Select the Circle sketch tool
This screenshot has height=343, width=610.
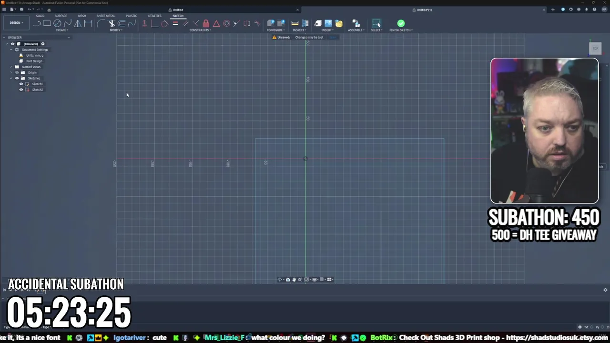point(57,23)
